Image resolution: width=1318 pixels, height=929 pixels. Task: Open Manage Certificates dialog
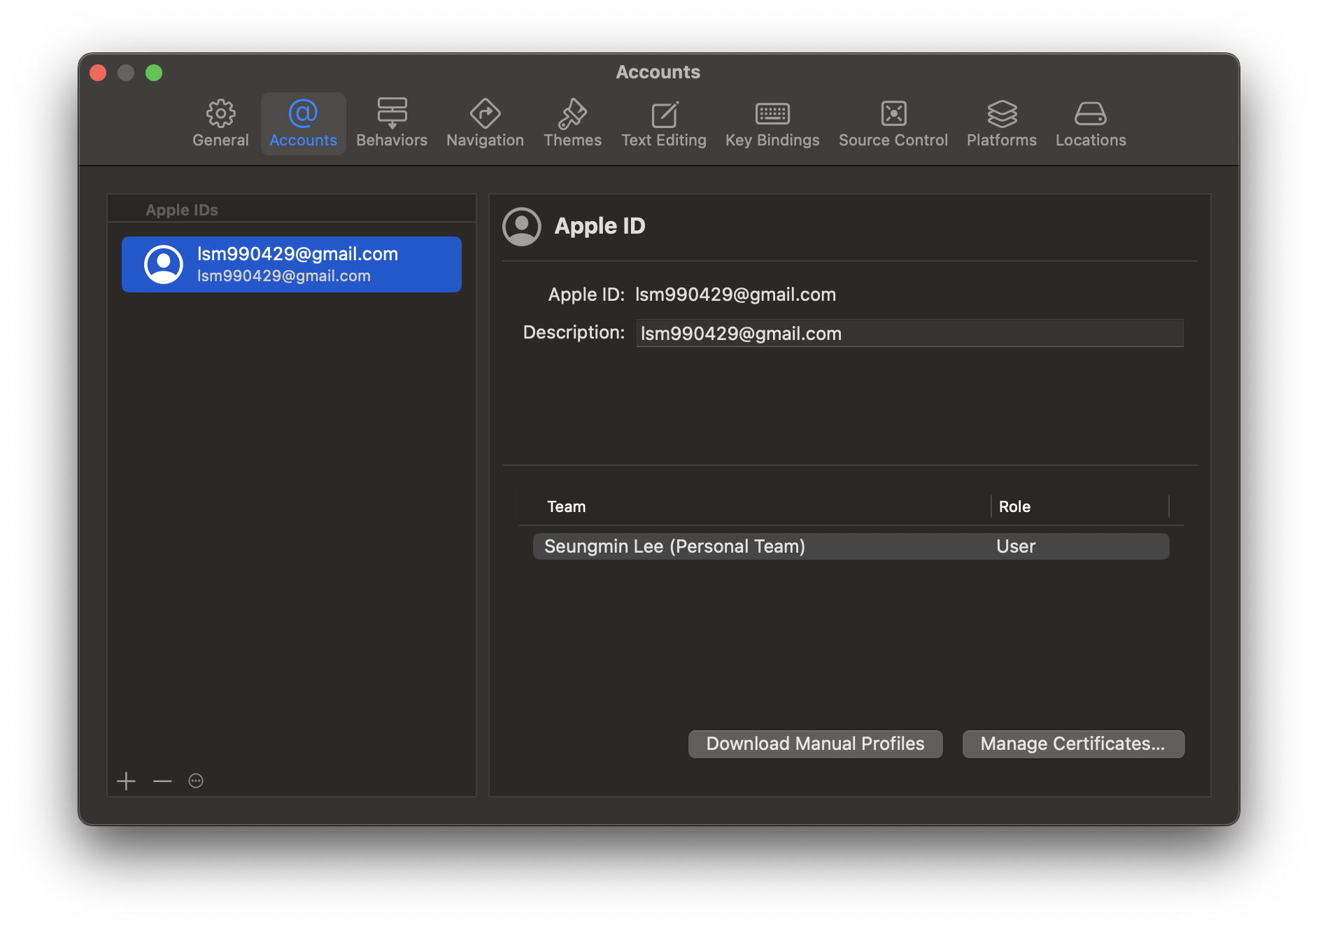tap(1073, 744)
